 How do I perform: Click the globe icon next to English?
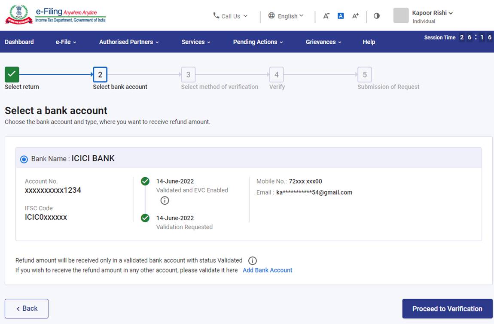[271, 16]
